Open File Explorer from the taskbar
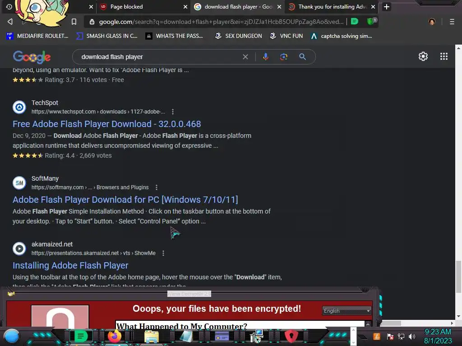Viewport: 462px width, 346px height. 151,337
